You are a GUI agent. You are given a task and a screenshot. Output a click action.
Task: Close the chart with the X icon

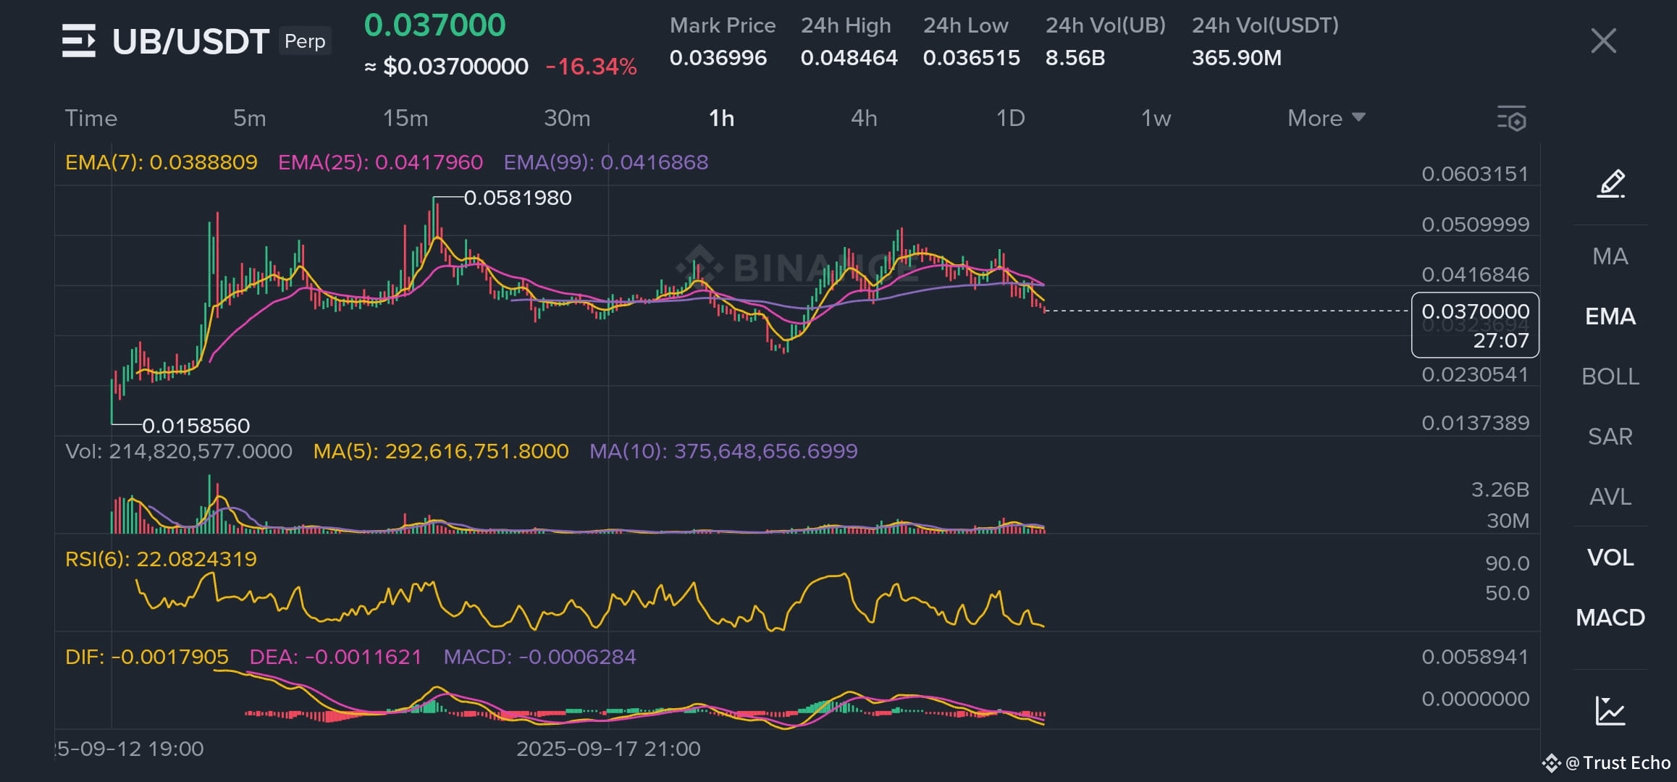[1603, 41]
